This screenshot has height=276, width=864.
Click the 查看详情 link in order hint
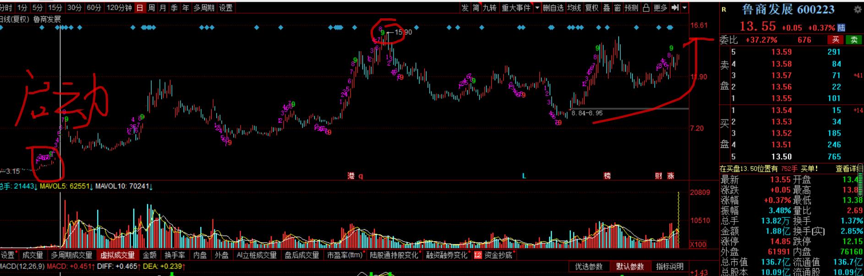click(x=850, y=168)
